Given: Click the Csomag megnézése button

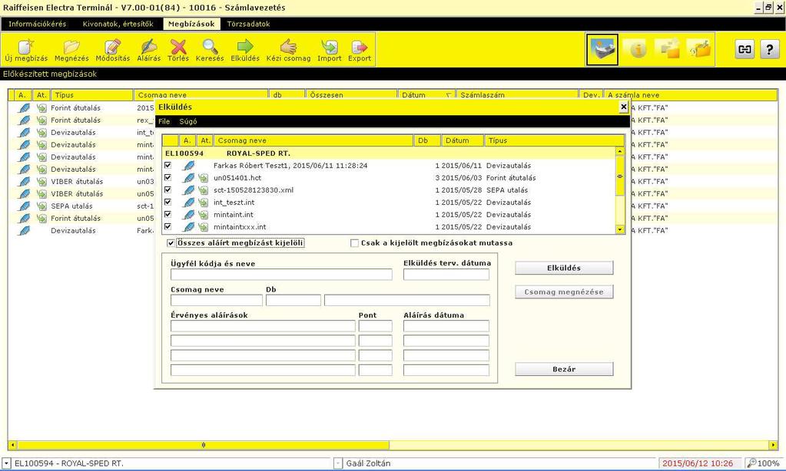Looking at the screenshot, I should tap(564, 292).
